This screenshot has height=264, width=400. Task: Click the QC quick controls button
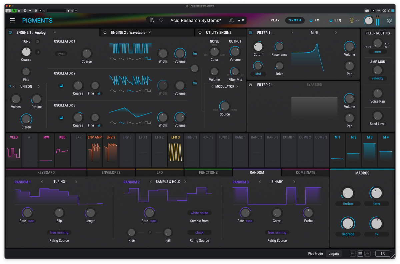[x=384, y=11]
